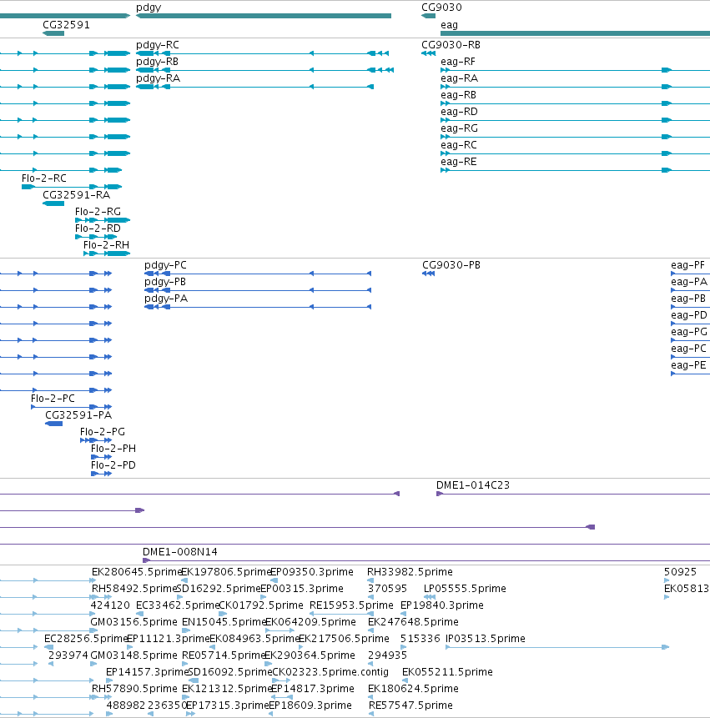Image resolution: width=710 pixels, height=718 pixels.
Task: Click EST label EK180624.5prime
Action: [413, 689]
